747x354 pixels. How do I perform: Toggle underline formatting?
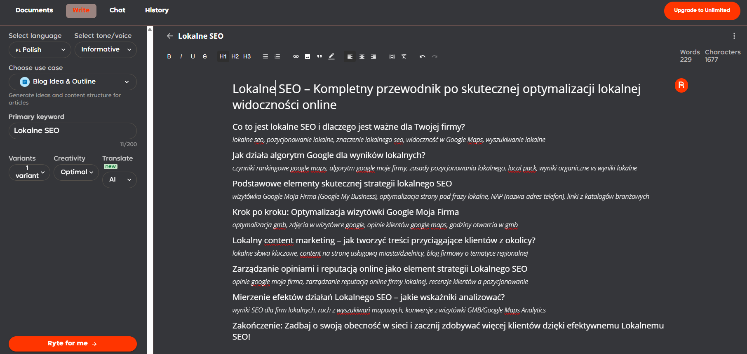click(x=193, y=56)
